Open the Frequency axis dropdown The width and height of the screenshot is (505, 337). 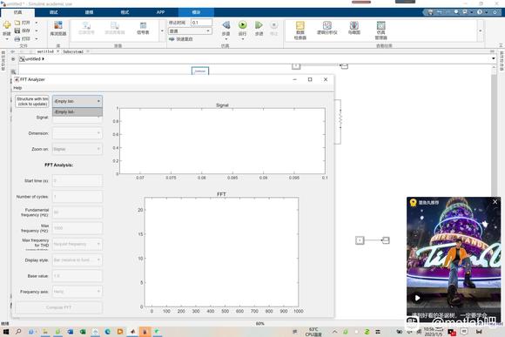tap(77, 292)
